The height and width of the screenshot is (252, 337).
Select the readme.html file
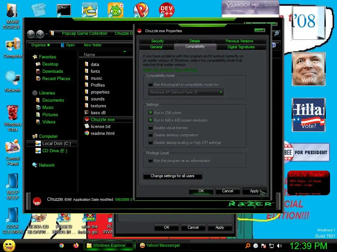pos(99,133)
